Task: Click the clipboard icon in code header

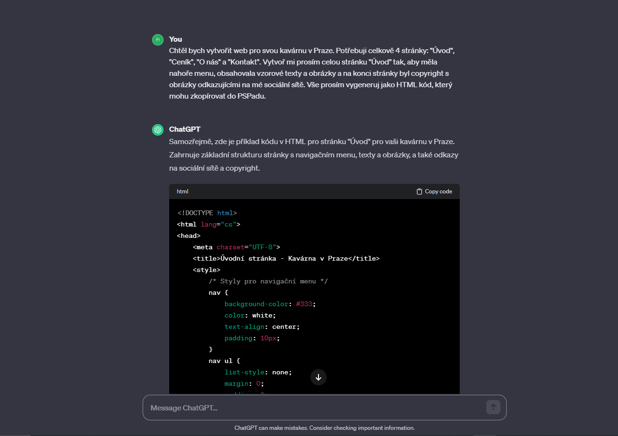Action: pyautogui.click(x=419, y=191)
